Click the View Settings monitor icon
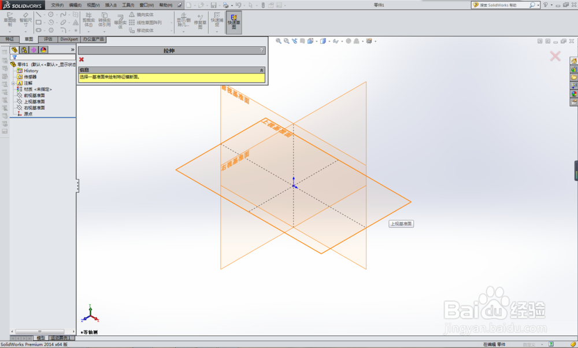578x348 pixels. coord(369,41)
